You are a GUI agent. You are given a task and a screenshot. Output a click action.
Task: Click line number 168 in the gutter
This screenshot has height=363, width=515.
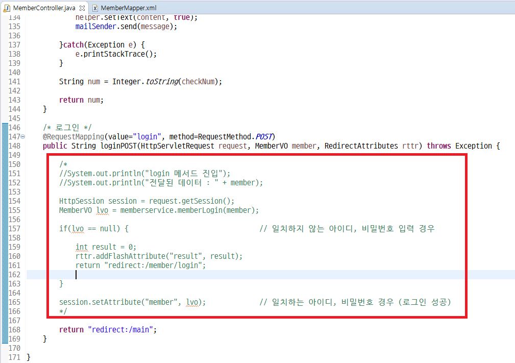pyautogui.click(x=14, y=330)
